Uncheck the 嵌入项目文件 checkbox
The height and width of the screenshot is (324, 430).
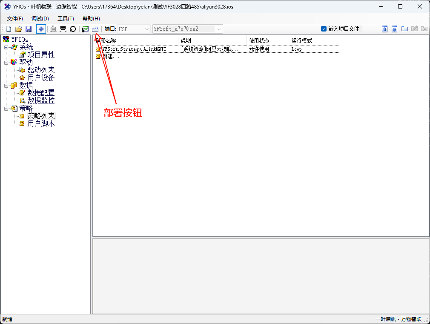pyautogui.click(x=324, y=29)
